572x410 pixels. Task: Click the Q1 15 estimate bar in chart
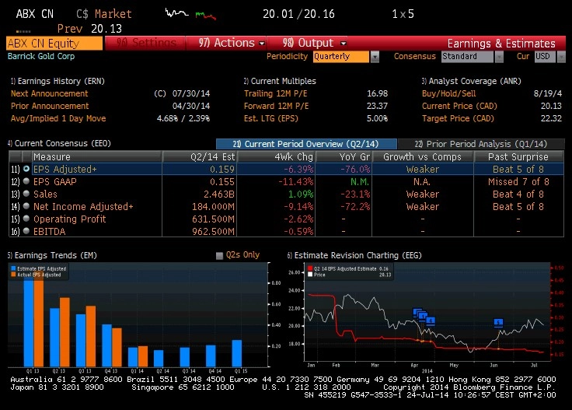237,353
